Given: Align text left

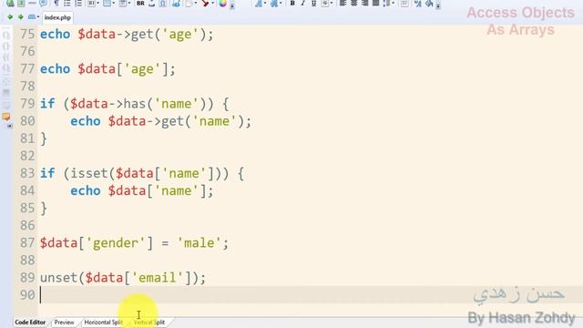Looking at the screenshot, I should click(x=343, y=3).
